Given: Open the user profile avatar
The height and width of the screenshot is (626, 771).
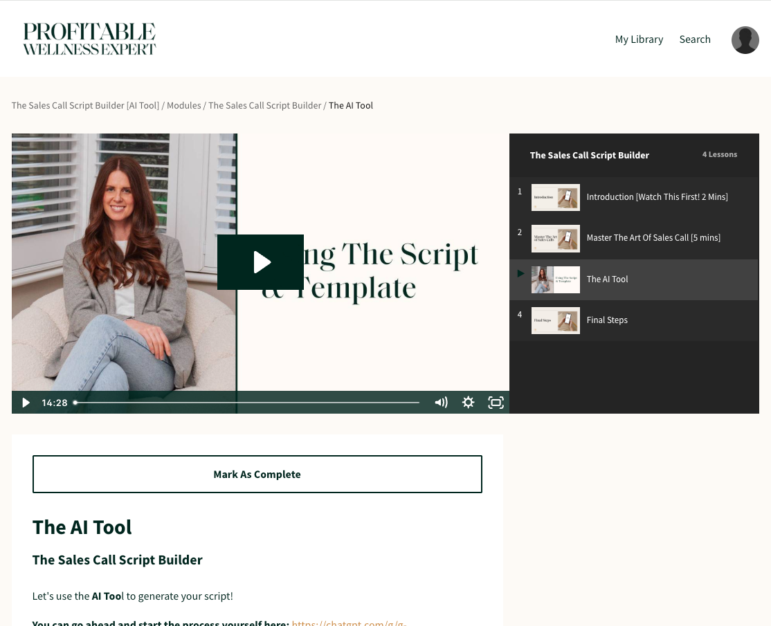Looking at the screenshot, I should pyautogui.click(x=745, y=40).
